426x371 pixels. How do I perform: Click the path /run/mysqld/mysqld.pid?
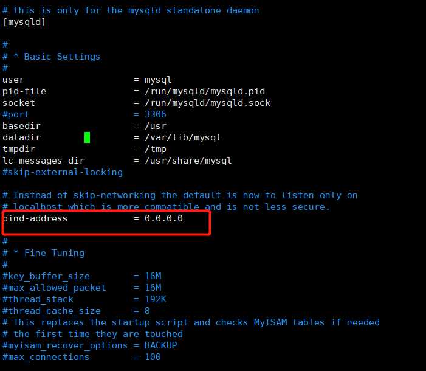(205, 91)
